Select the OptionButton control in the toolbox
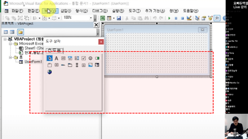Image resolution: width=248 pixels, height=139 pixels. (90, 58)
